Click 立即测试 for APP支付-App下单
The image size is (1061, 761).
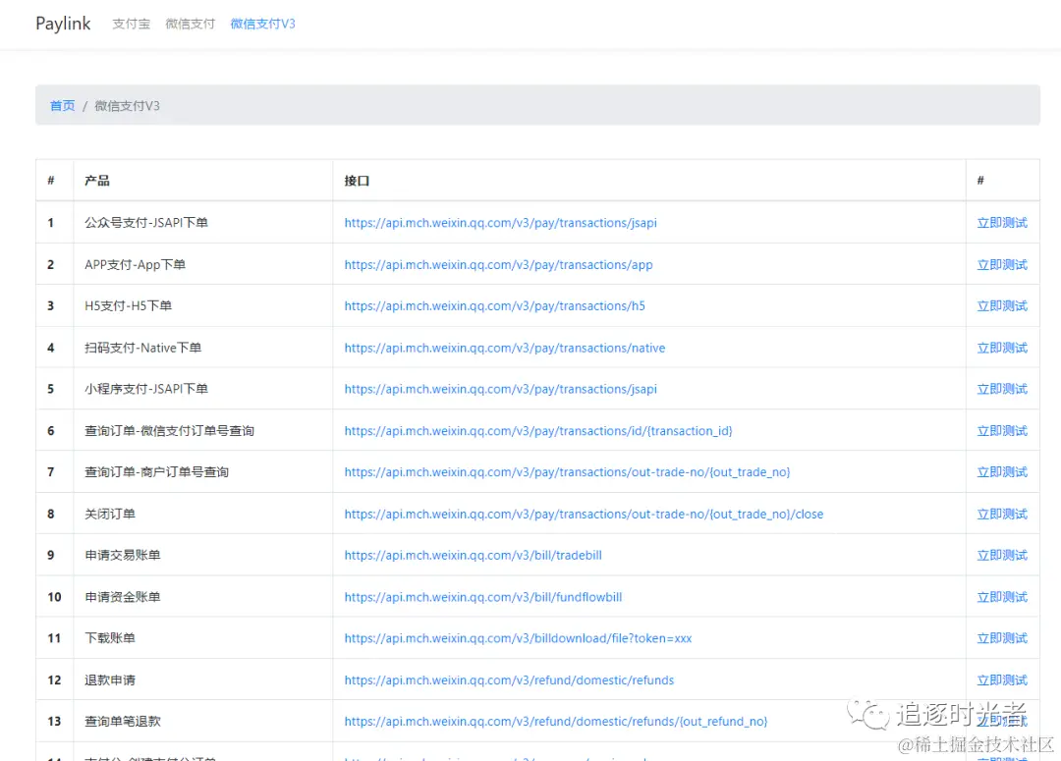[1001, 264]
